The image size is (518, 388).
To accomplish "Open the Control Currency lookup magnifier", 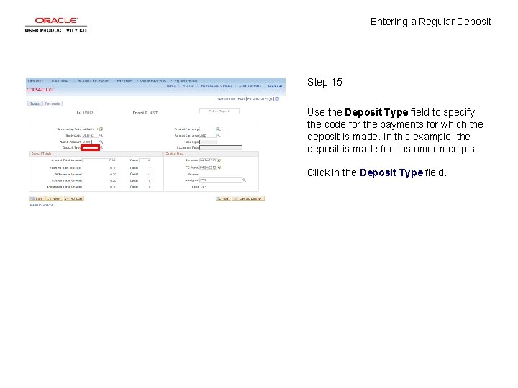I will (219, 129).
